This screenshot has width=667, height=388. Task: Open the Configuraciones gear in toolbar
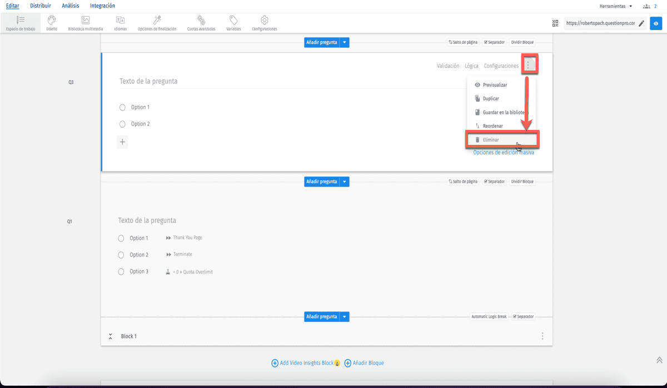click(x=265, y=23)
